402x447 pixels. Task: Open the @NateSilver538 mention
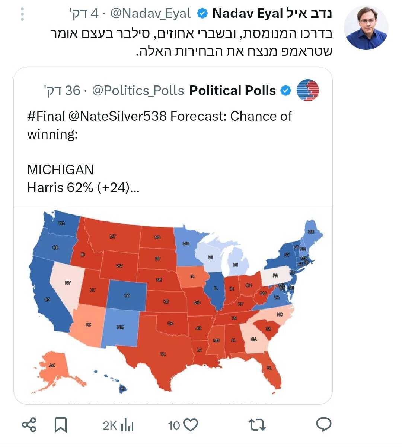tap(118, 116)
